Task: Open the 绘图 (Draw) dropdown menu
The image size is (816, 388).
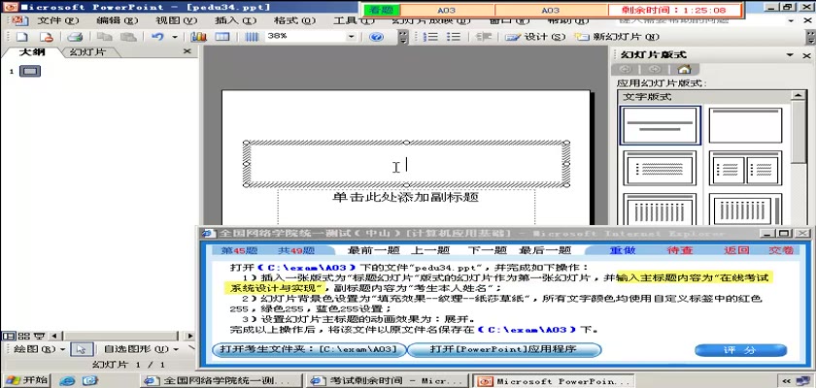Action: (x=41, y=349)
